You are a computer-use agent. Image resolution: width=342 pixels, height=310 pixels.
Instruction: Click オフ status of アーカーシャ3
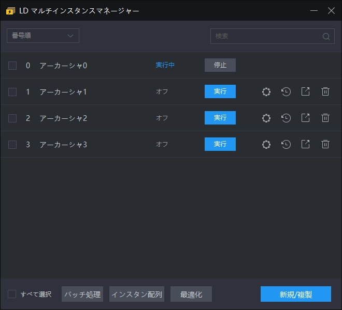click(162, 144)
